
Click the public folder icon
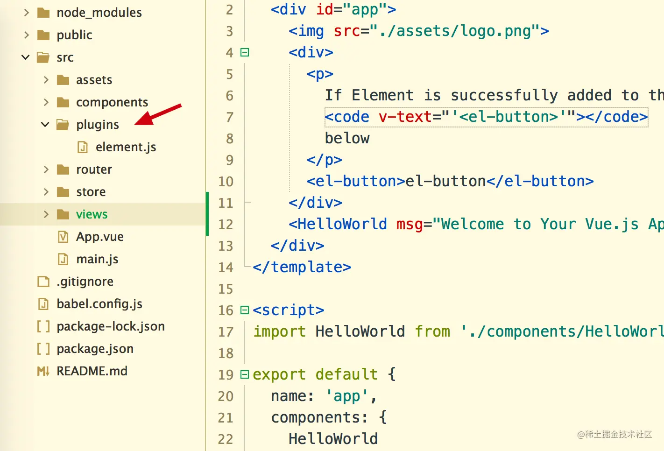tap(43, 35)
